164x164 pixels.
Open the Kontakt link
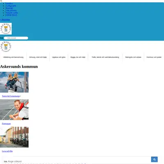coord(9,8)
